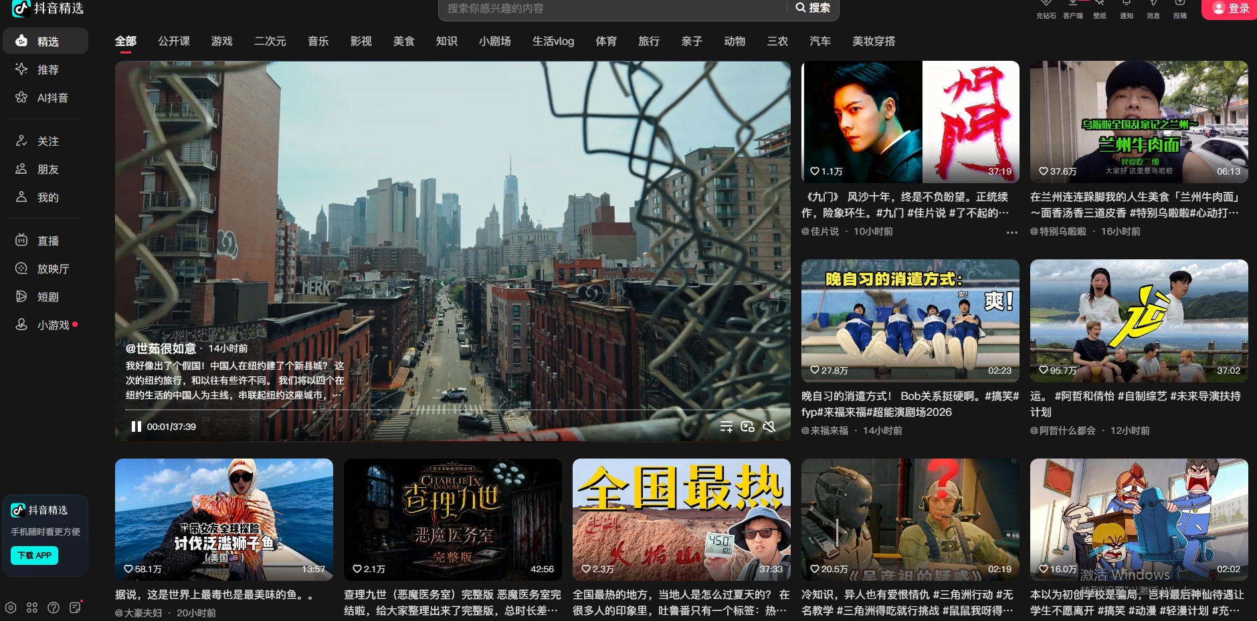Open the 动物 tab
The width and height of the screenshot is (1257, 621).
735,41
